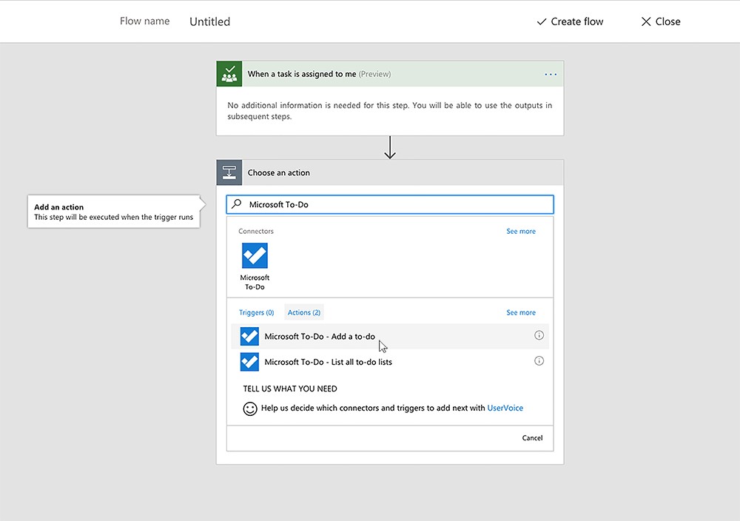
Task: Show info for List all to-do lists
Action: point(539,361)
